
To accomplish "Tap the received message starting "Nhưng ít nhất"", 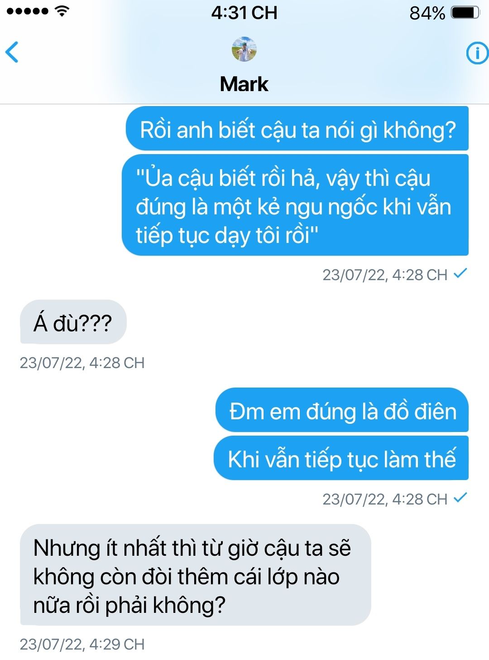I will pyautogui.click(x=196, y=575).
